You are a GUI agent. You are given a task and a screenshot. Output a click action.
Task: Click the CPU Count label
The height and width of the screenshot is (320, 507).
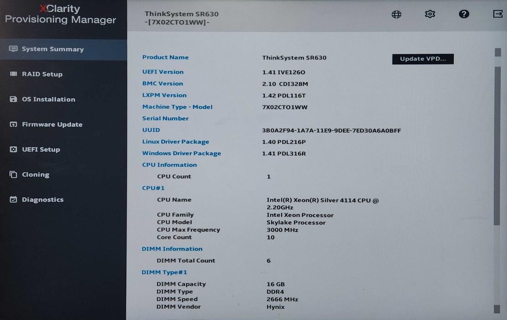(x=174, y=176)
